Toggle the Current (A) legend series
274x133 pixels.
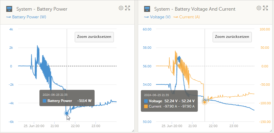point(187,17)
